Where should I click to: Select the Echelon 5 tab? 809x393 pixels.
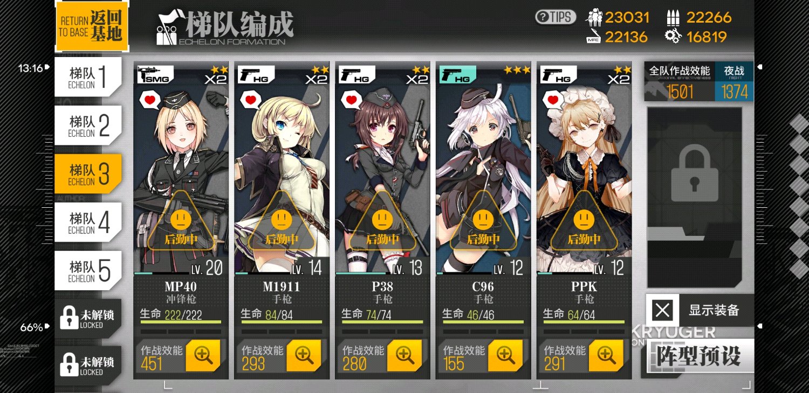pos(88,271)
